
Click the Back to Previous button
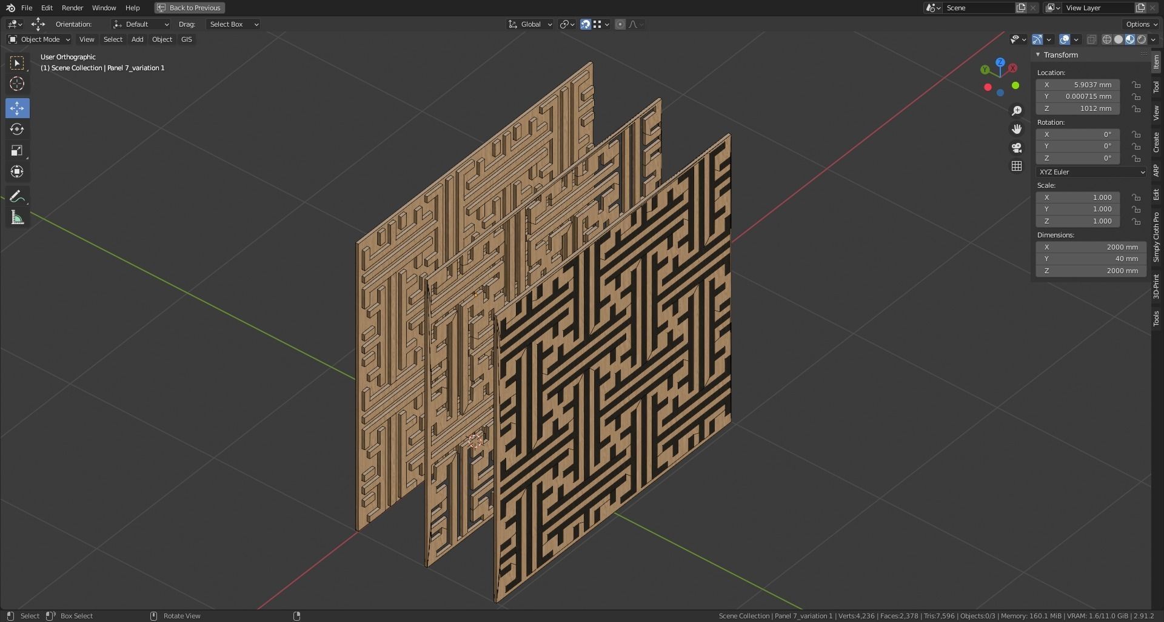(190, 8)
